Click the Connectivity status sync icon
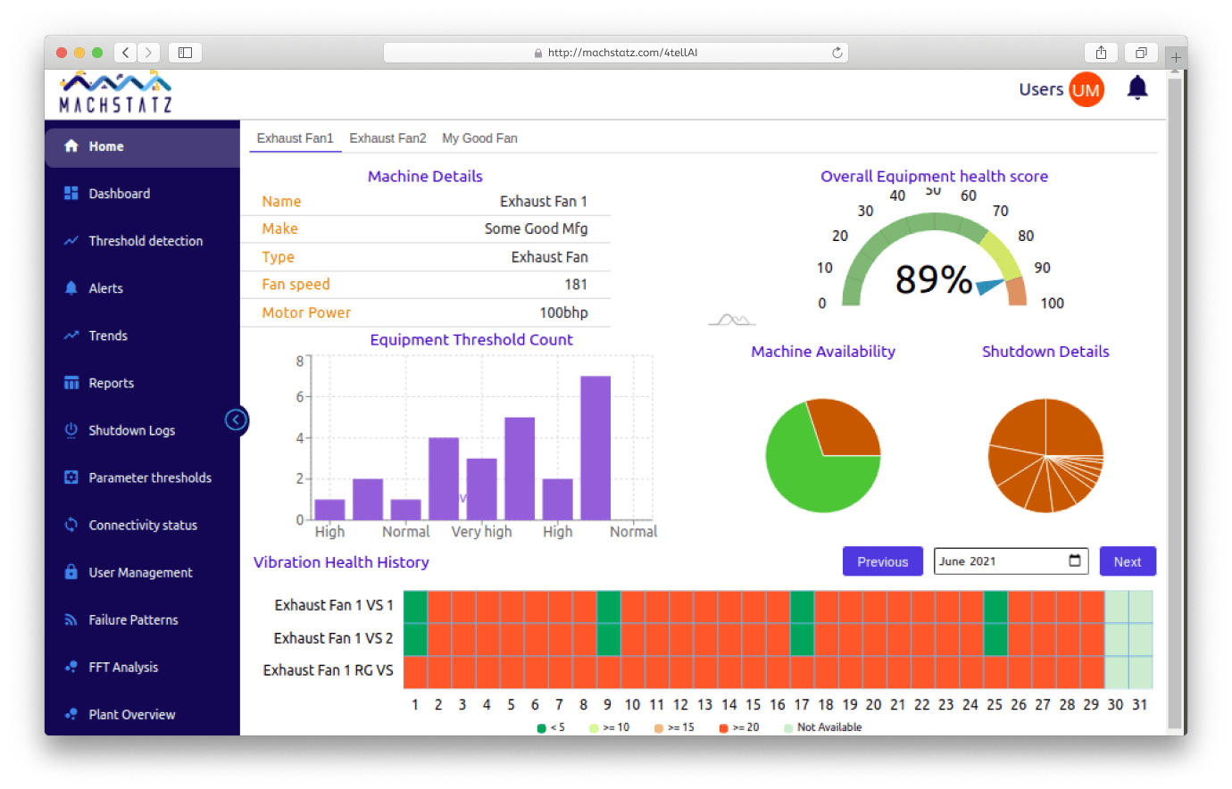Image resolution: width=1232 pixels, height=789 pixels. [71, 525]
